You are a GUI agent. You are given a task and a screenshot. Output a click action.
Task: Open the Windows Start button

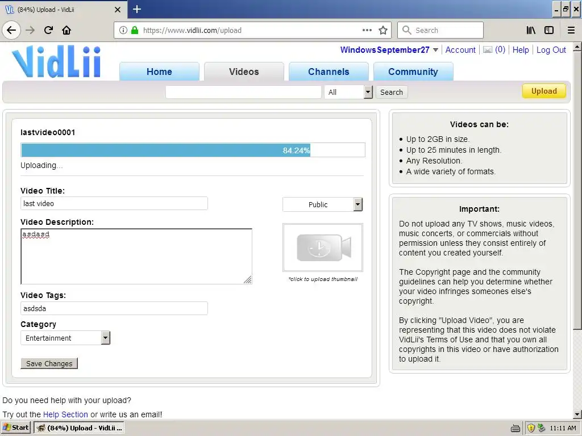click(15, 427)
